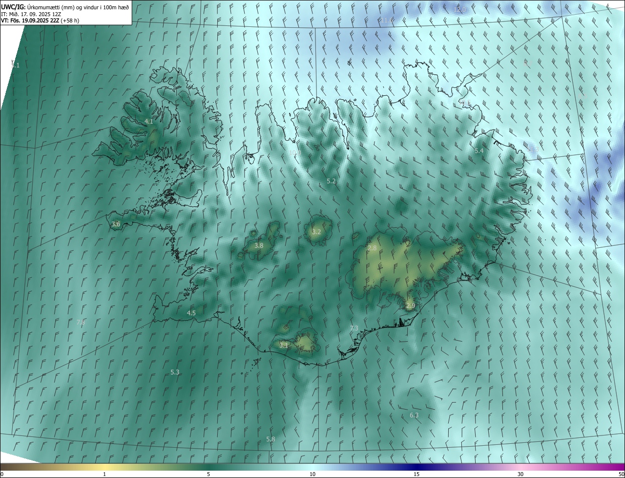The height and width of the screenshot is (478, 625).
Task: Click the 5.8 value near the bottom
Action: 271,439
